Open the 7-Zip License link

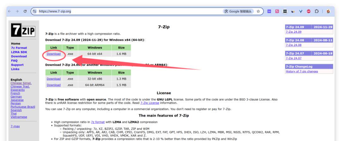point(150,103)
